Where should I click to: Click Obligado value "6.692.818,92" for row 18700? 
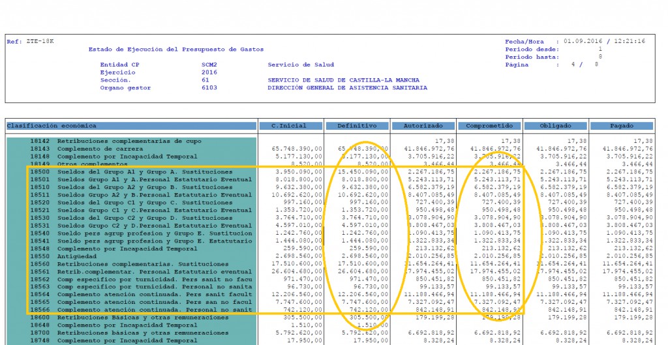click(x=563, y=333)
